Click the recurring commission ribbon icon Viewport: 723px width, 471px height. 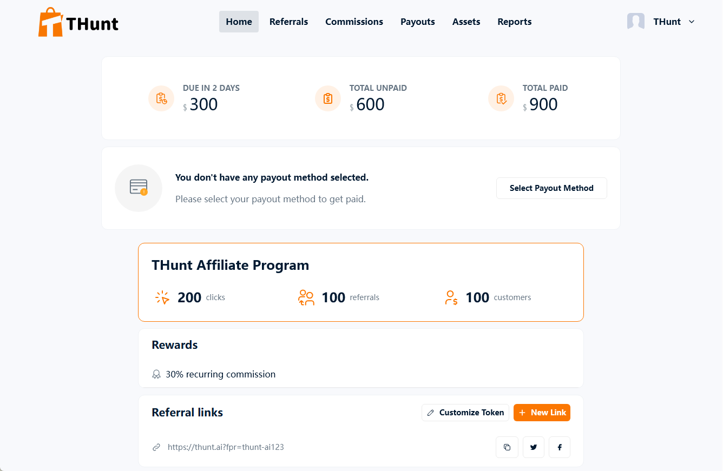156,374
